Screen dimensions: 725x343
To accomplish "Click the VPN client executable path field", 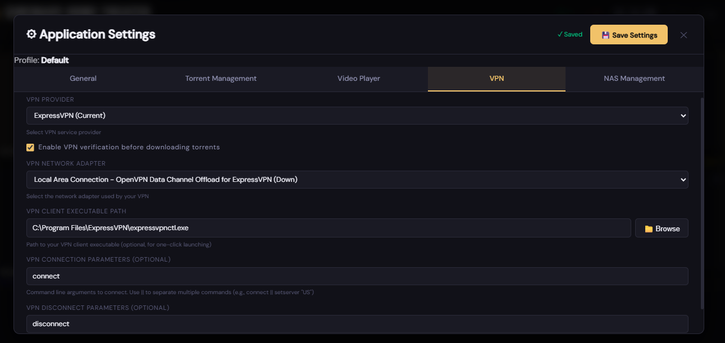I will 329,228.
